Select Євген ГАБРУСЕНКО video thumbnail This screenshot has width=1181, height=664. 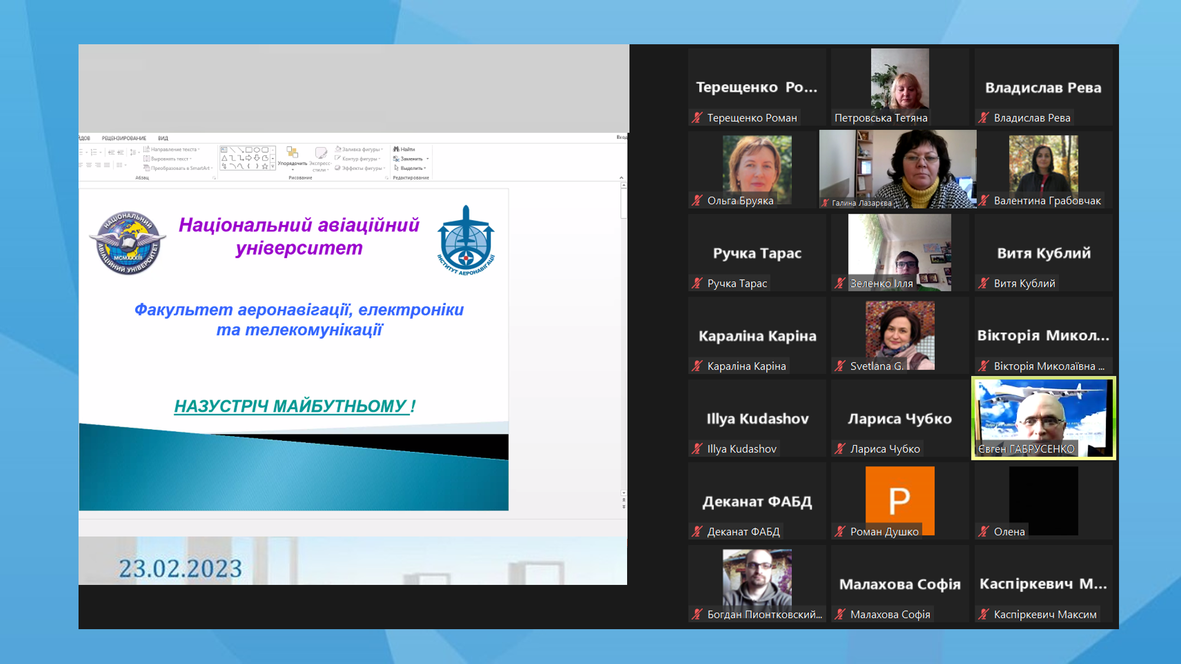click(1043, 417)
